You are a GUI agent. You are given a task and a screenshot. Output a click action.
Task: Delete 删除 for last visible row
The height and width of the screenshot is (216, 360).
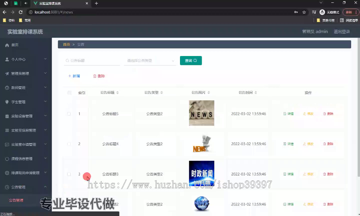pyautogui.click(x=328, y=204)
